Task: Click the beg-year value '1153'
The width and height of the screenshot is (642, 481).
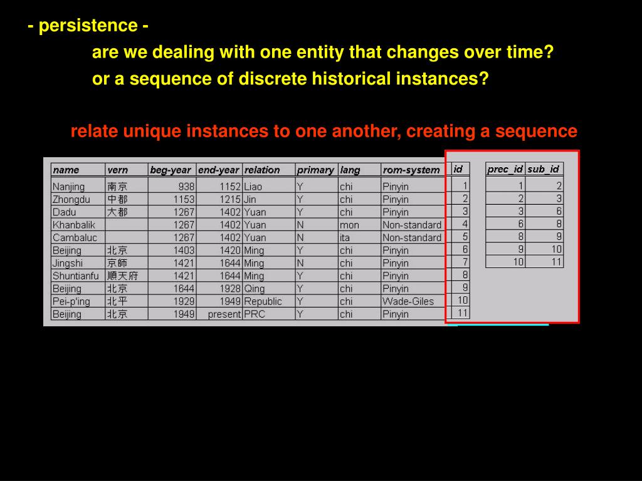Action: [x=184, y=199]
